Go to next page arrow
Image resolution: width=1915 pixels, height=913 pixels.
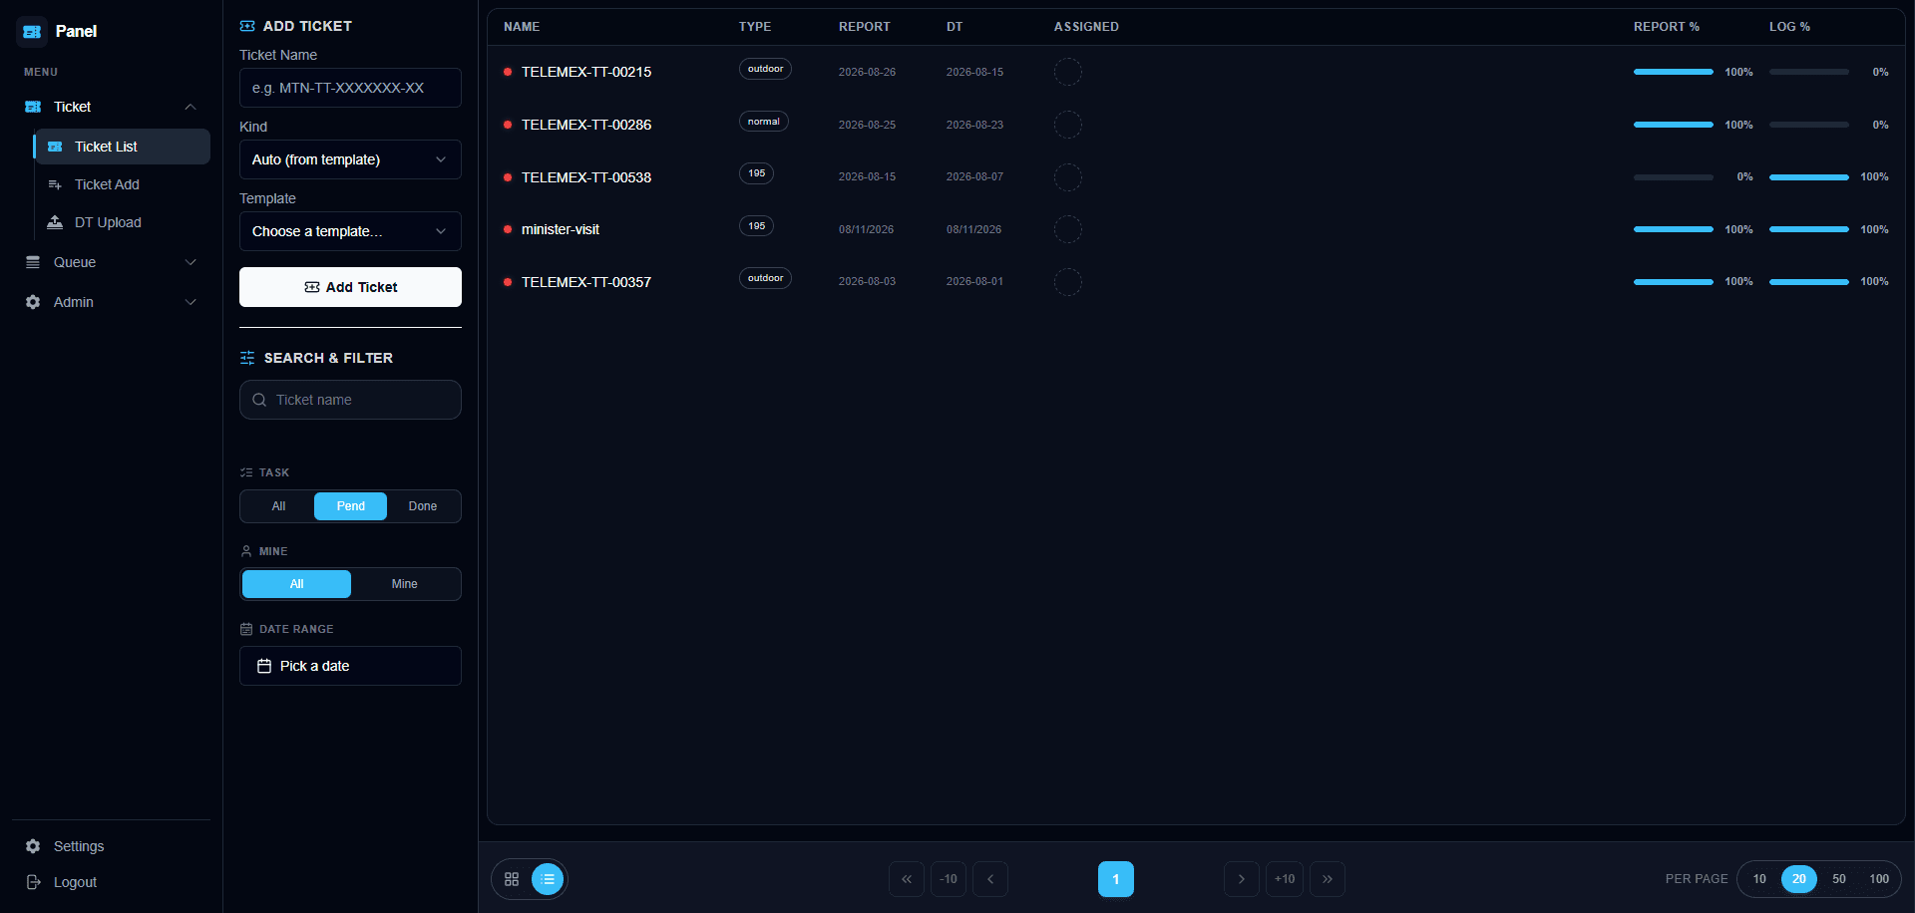(x=1242, y=879)
